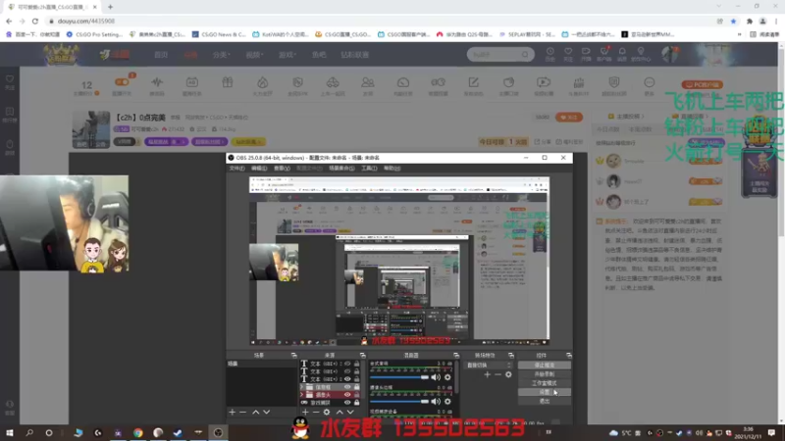Click the Studio Mode button in Controls
This screenshot has width=785, height=441.
pos(545,383)
